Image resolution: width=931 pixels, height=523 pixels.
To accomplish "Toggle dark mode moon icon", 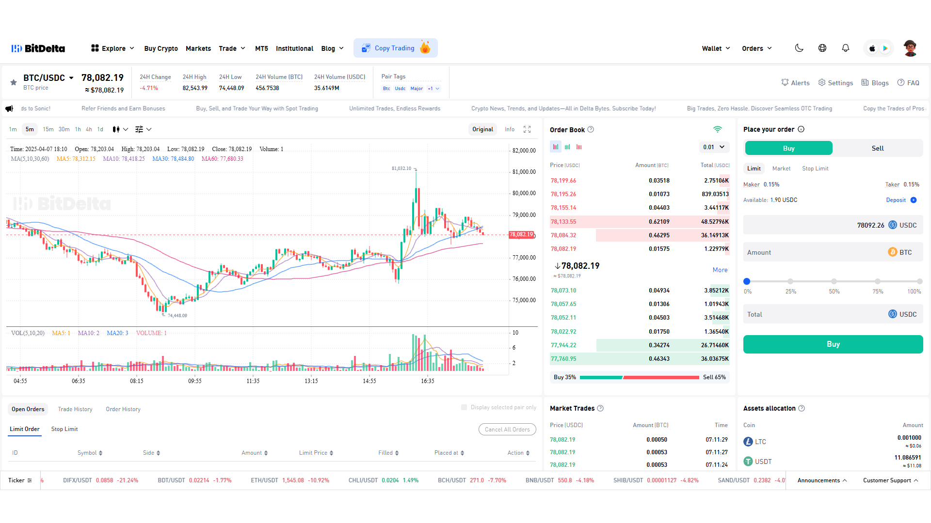I will [799, 48].
